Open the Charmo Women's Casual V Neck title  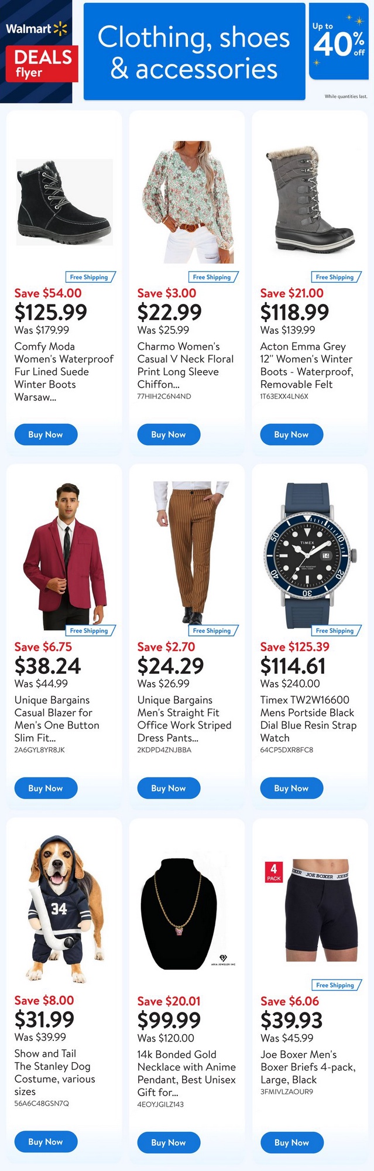[x=185, y=365]
